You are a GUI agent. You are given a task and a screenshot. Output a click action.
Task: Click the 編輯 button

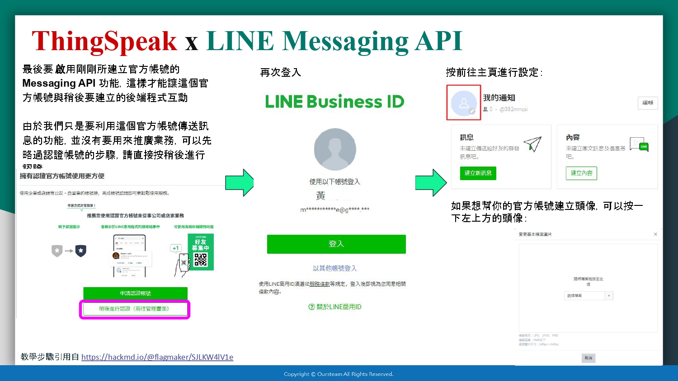click(x=648, y=103)
